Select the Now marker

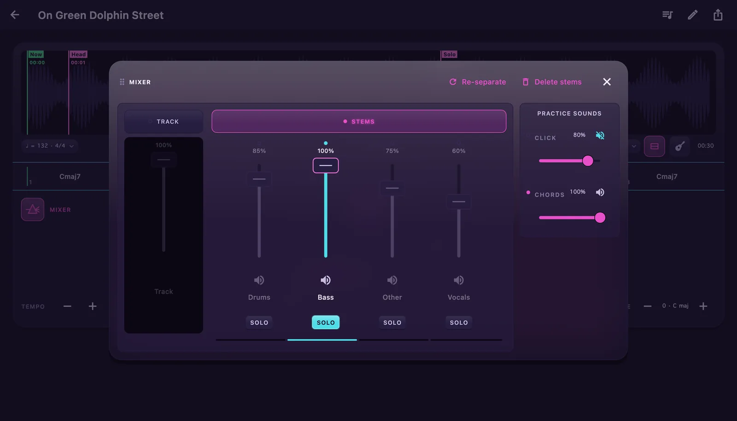(36, 54)
